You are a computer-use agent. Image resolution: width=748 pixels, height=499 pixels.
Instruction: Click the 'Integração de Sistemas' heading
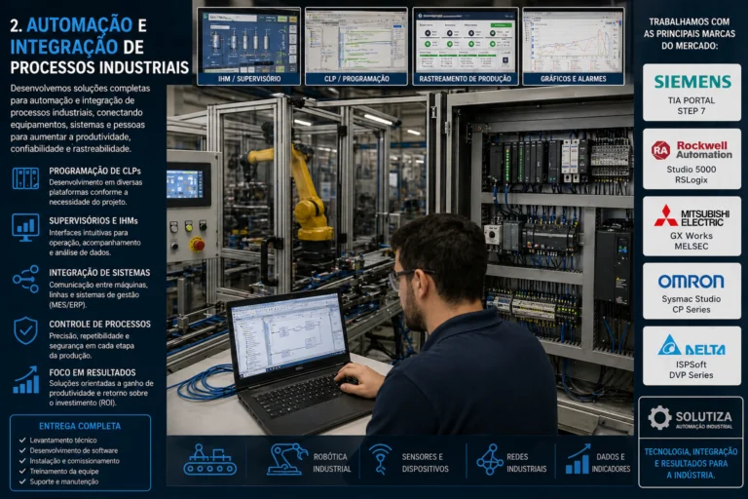tap(99, 272)
